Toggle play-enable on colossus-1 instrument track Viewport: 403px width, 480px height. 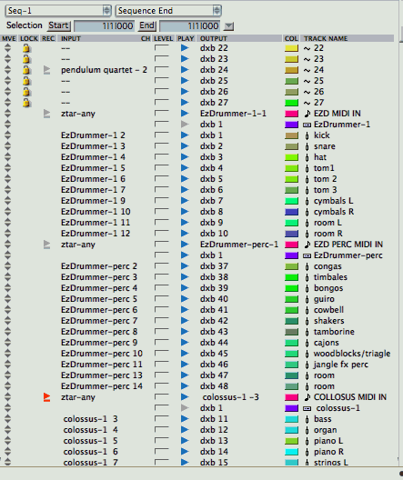click(185, 408)
